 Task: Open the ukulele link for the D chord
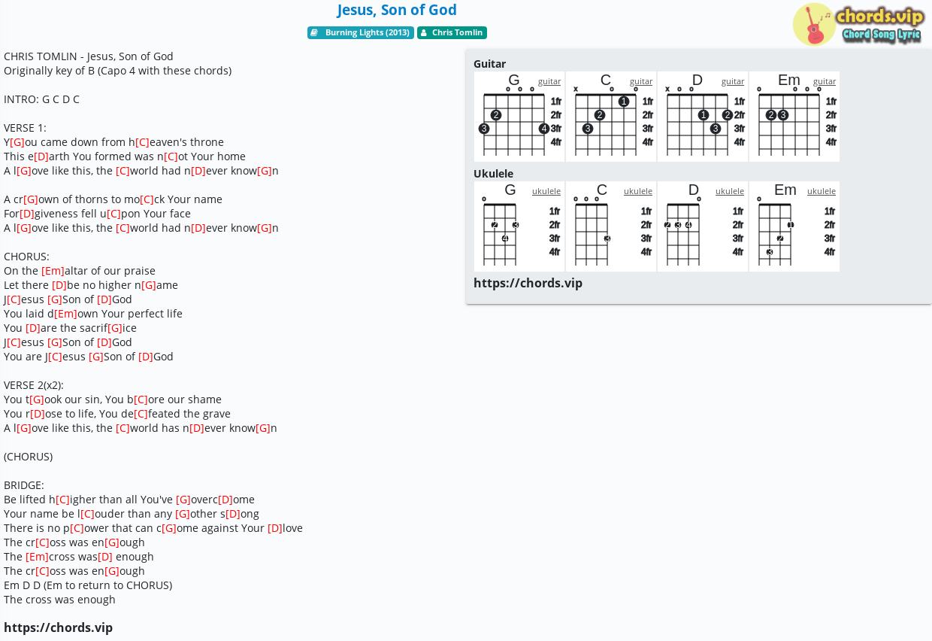coord(730,191)
